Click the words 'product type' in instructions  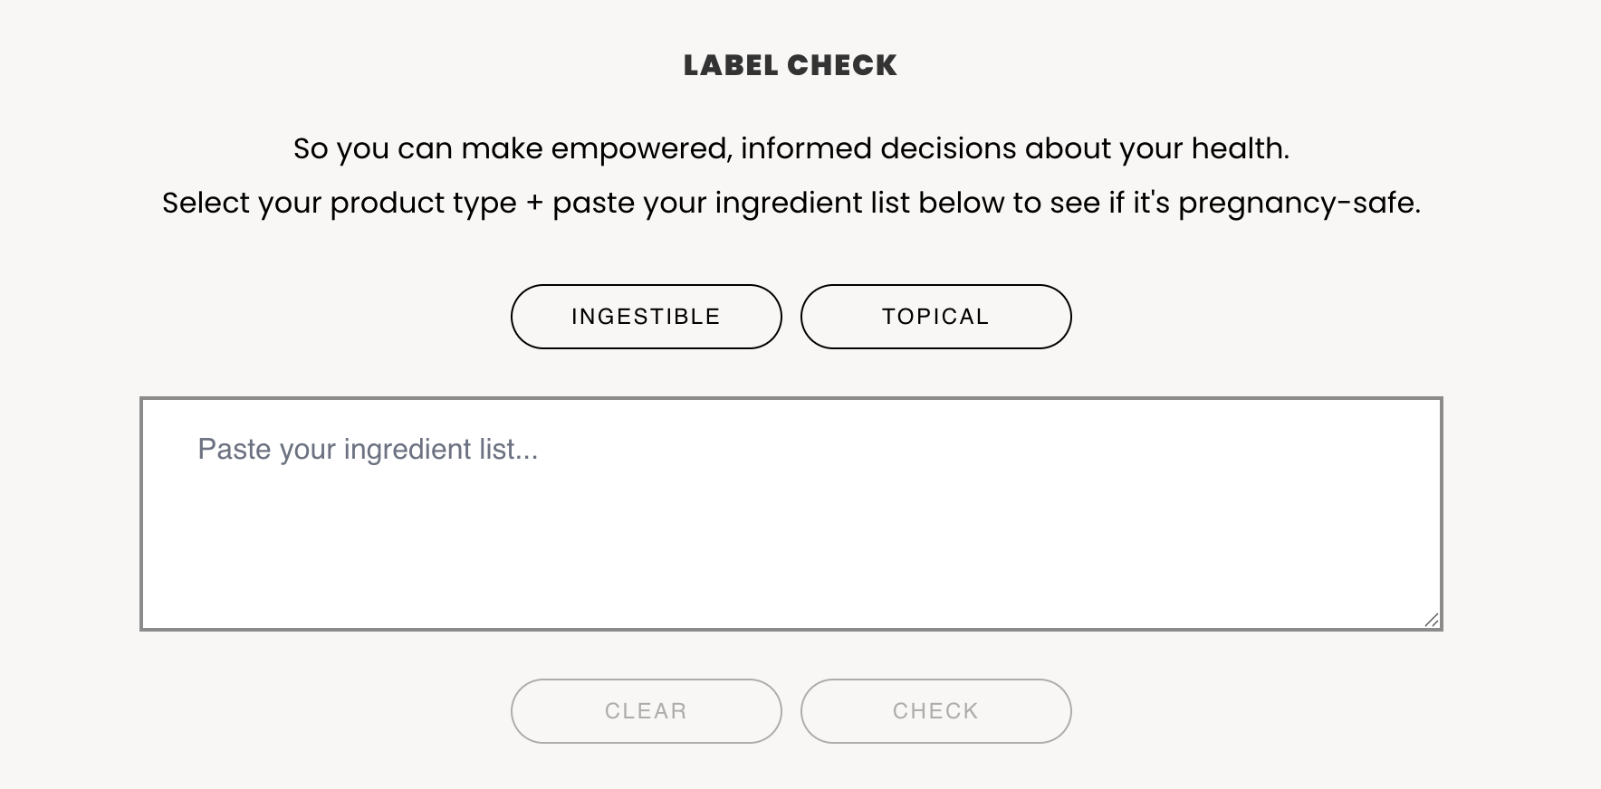pyautogui.click(x=423, y=204)
